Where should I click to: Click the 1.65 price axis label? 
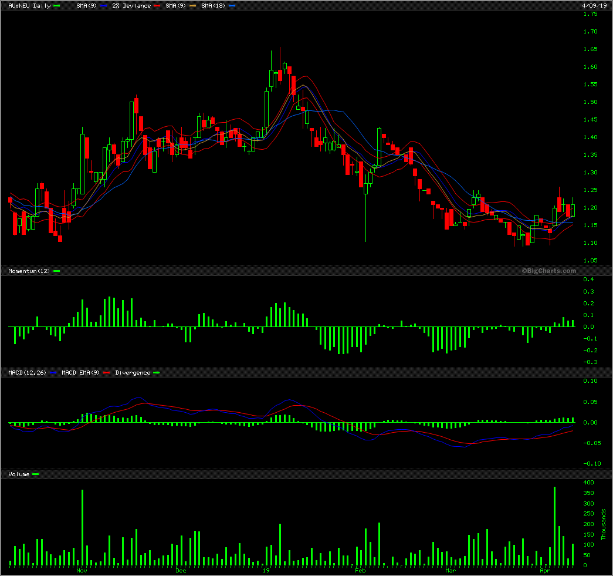(590, 49)
